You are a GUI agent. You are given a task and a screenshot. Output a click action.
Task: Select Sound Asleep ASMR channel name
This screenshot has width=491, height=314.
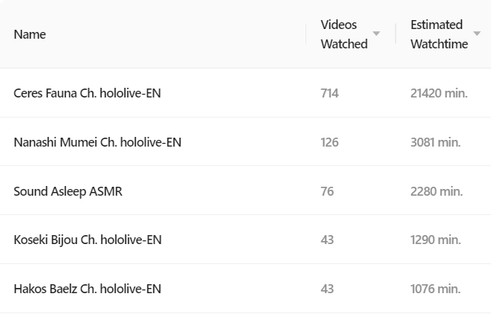68,191
